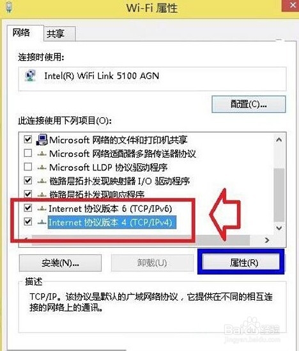Click the Microsoft LLDP protocol driver icon
Viewport: 299px width, 351px height.
(x=42, y=167)
